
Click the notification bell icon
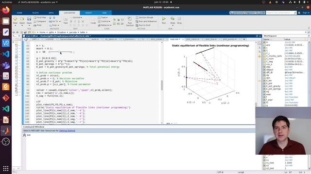pyautogui.click(x=299, y=13)
